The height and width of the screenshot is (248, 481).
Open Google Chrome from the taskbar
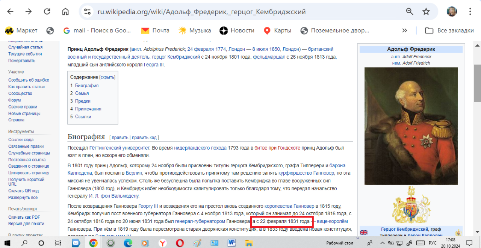click(x=93, y=243)
